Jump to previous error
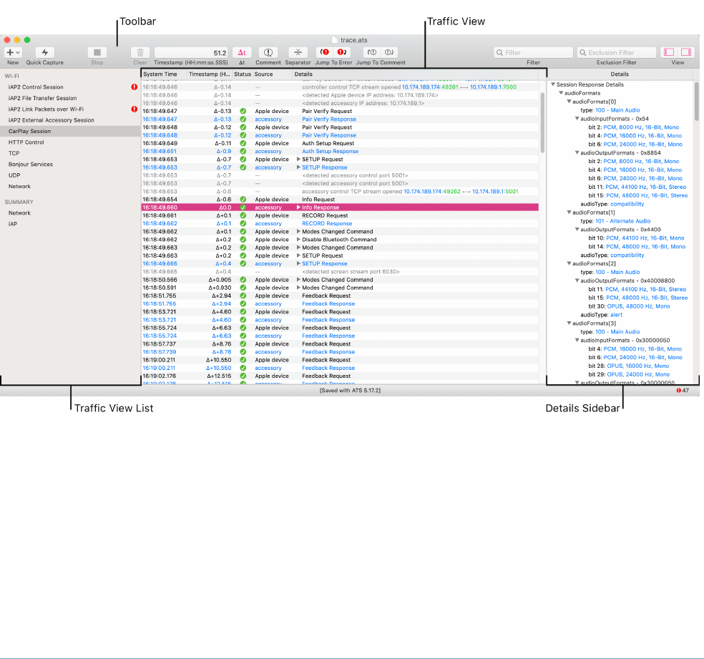Viewport: 704px width, 659px height. 325,52
